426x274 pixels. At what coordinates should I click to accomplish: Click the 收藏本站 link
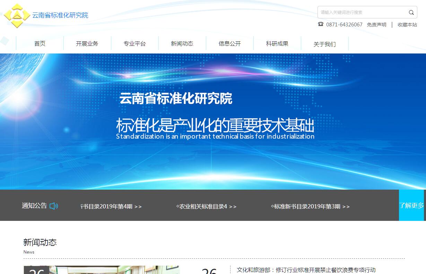(x=407, y=25)
